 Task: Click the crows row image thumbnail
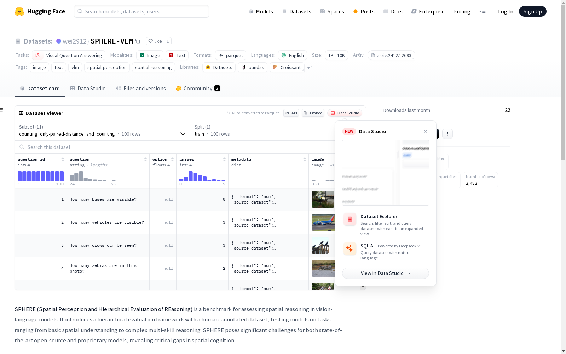coord(320,245)
